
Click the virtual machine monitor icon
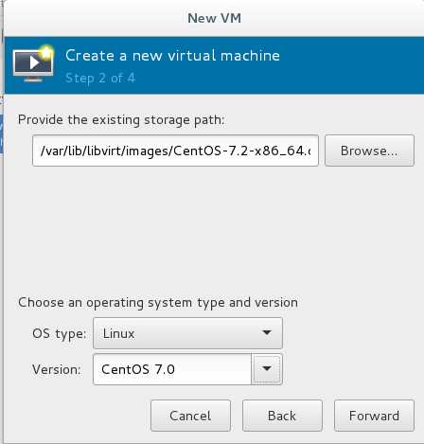33,64
